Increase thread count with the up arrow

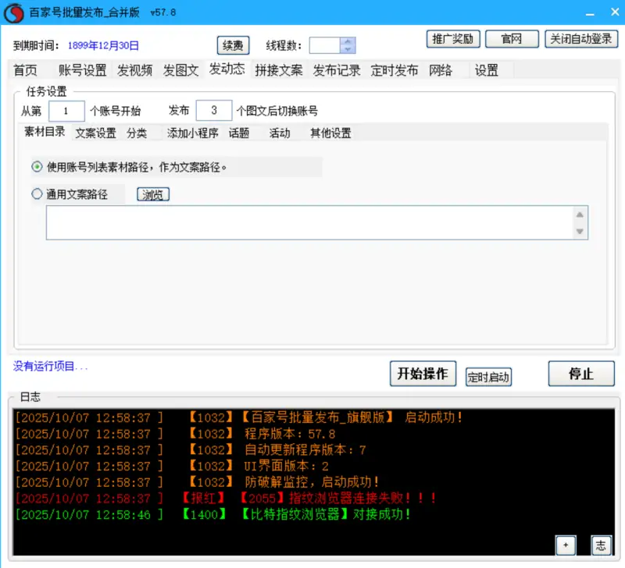coord(348,41)
